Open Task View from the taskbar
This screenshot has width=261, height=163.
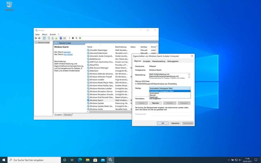(72, 160)
